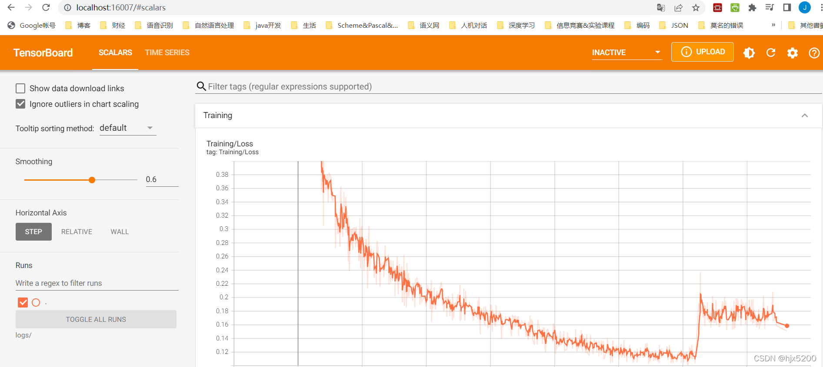
Task: Open the 生活 bookmark folder
Action: click(x=303, y=25)
